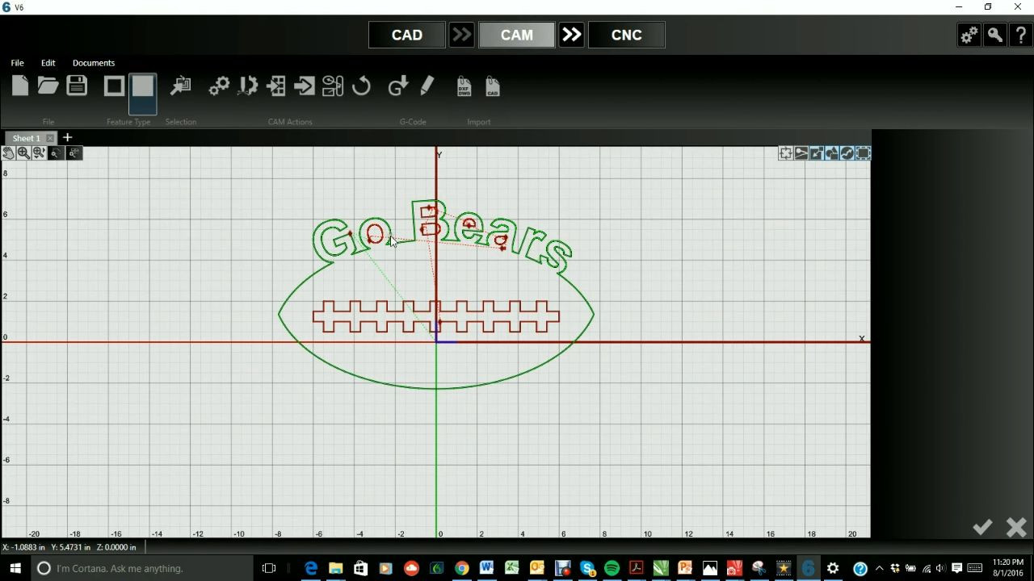The image size is (1034, 581).
Task: Switch to the CNC workspace
Action: point(627,35)
